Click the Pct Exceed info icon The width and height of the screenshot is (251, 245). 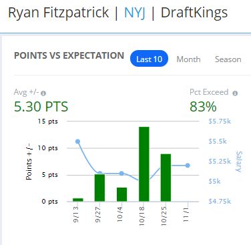click(x=235, y=93)
